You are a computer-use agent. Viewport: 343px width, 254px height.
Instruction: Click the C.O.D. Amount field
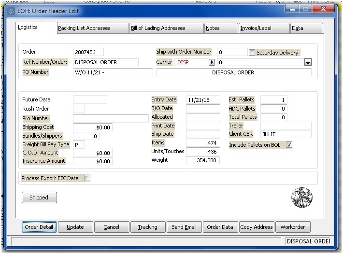(x=93, y=153)
